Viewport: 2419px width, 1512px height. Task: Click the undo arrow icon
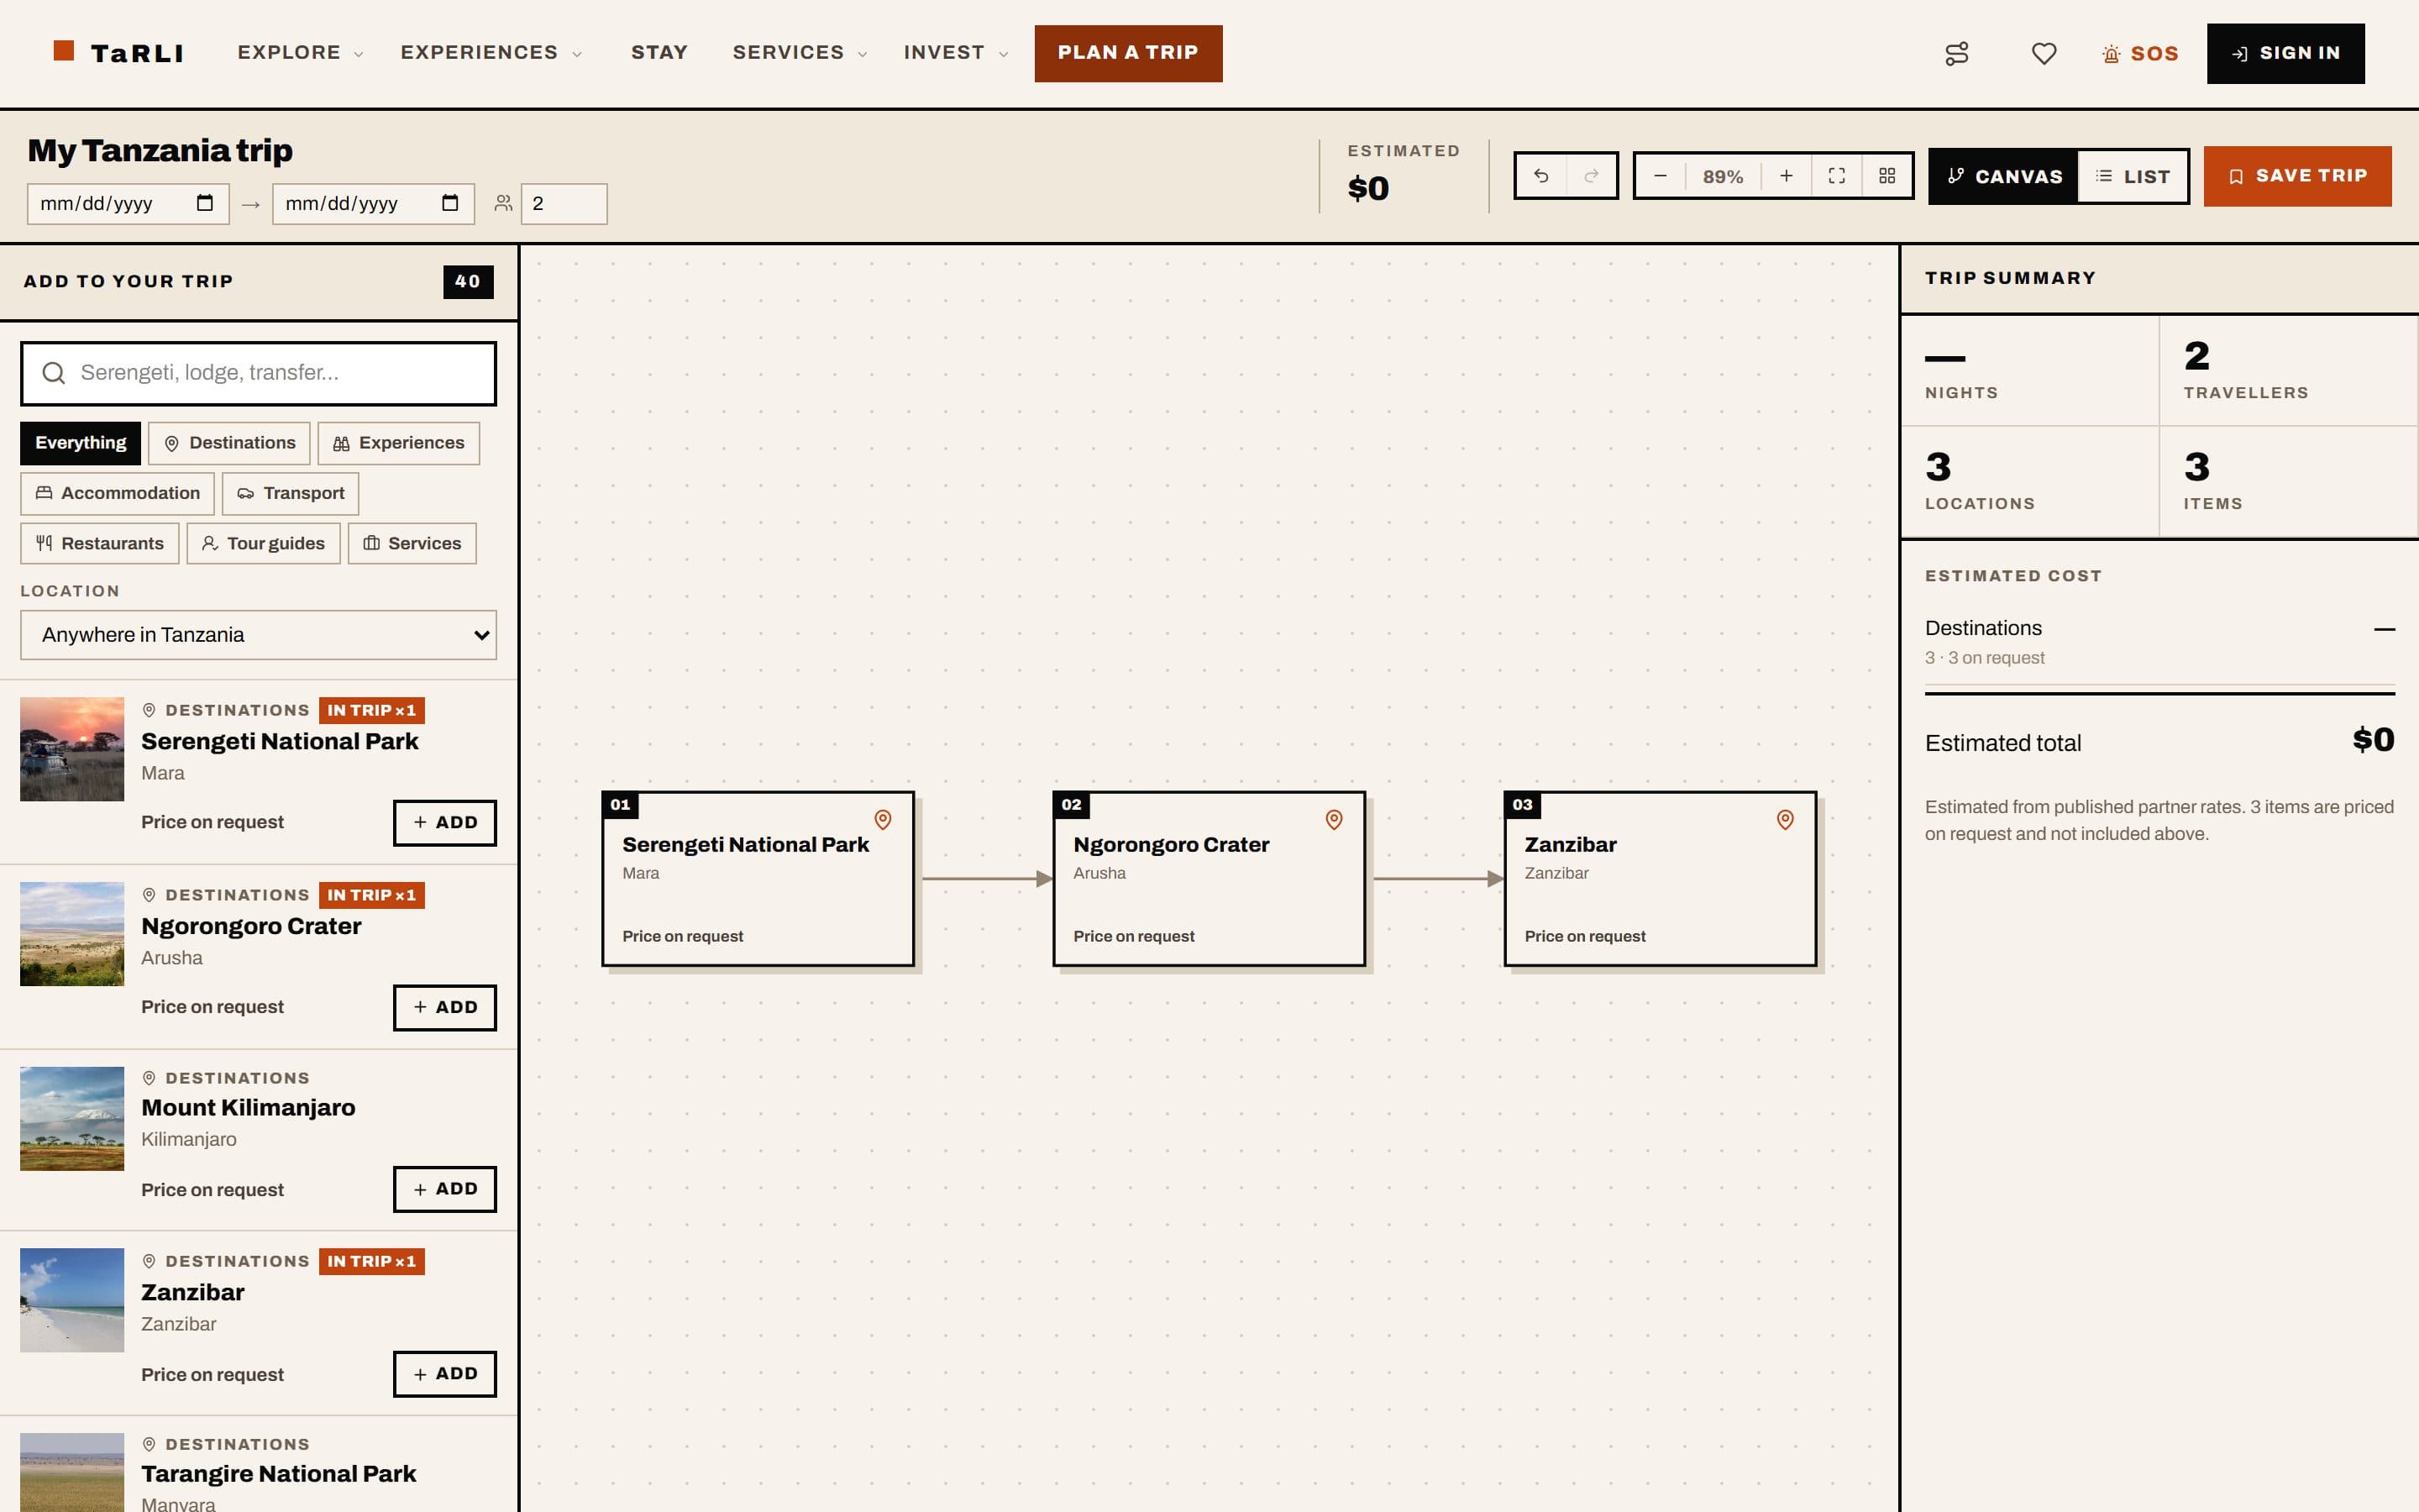[x=1540, y=176]
